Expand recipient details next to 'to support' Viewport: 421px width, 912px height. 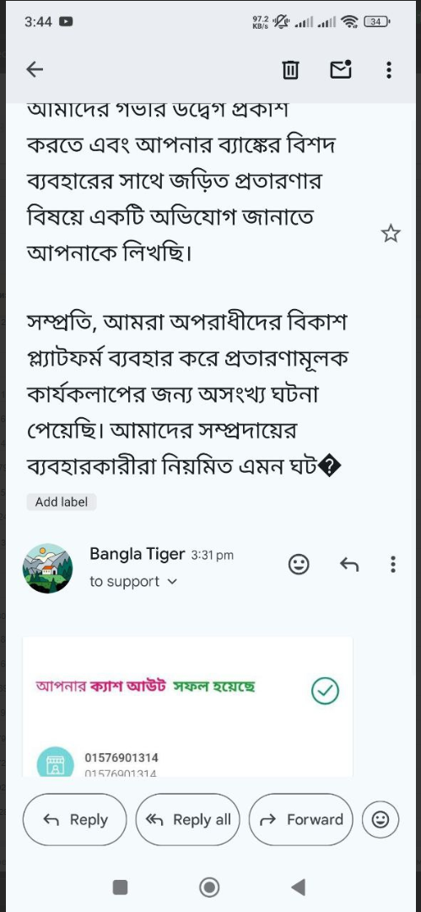(x=171, y=582)
